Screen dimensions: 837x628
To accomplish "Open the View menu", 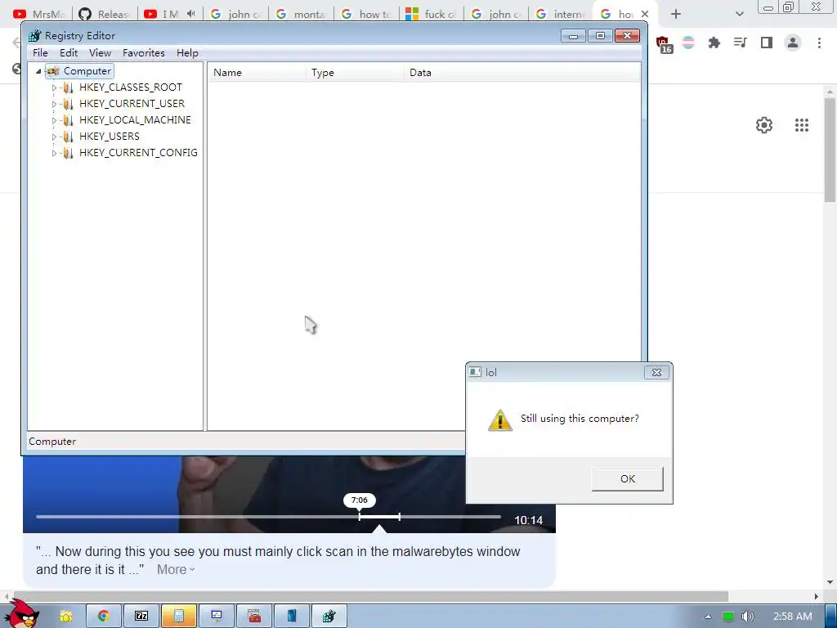I will [x=100, y=53].
